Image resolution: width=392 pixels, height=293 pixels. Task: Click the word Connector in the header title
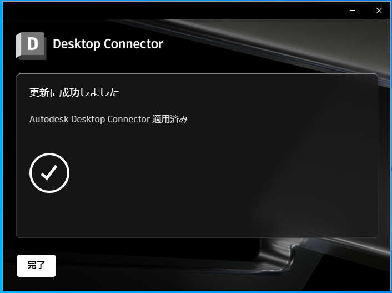pos(133,44)
